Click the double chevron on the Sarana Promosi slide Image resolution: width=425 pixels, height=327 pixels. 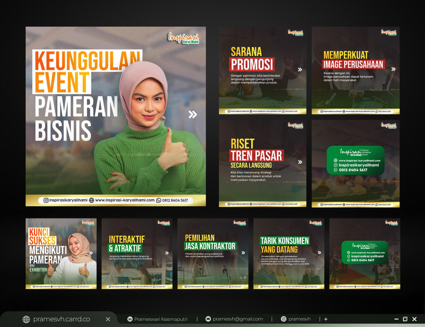300,70
